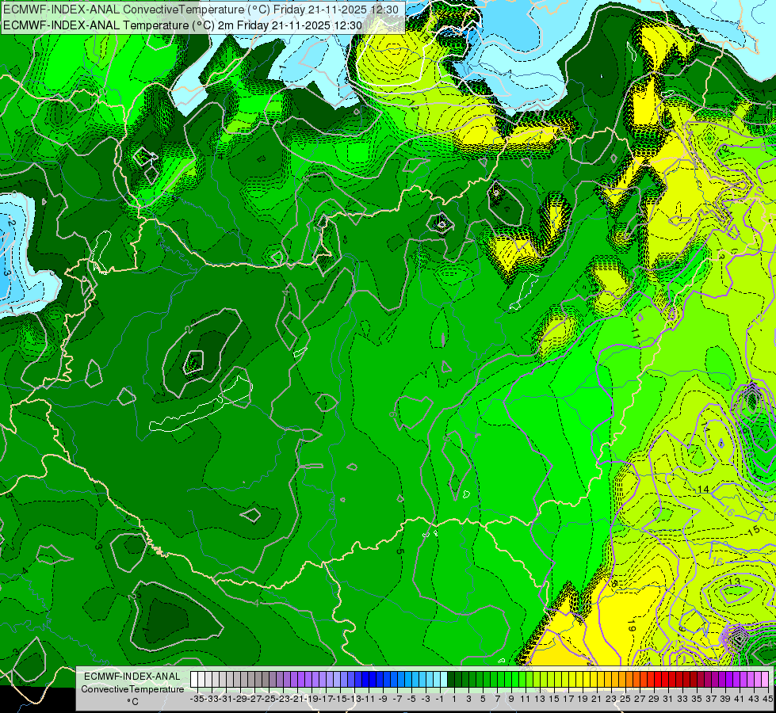Image resolution: width=776 pixels, height=713 pixels.
Task: Click the contour label '11' on the map
Action: (x=636, y=334)
